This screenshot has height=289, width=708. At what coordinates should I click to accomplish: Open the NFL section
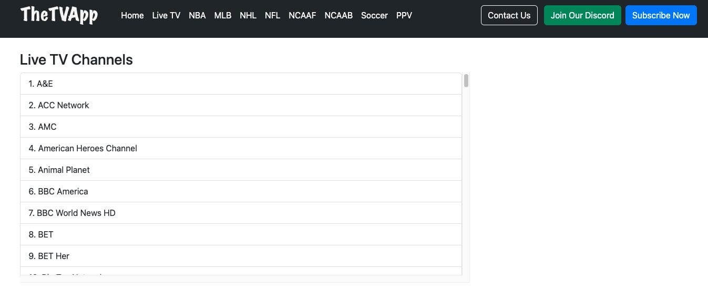(x=272, y=16)
